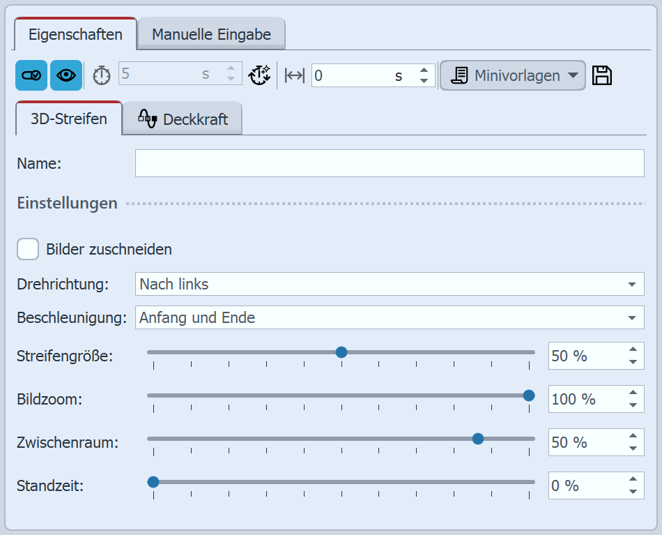Click the scroll icon on Minivorlagen button
The width and height of the screenshot is (662, 535).
pos(459,75)
